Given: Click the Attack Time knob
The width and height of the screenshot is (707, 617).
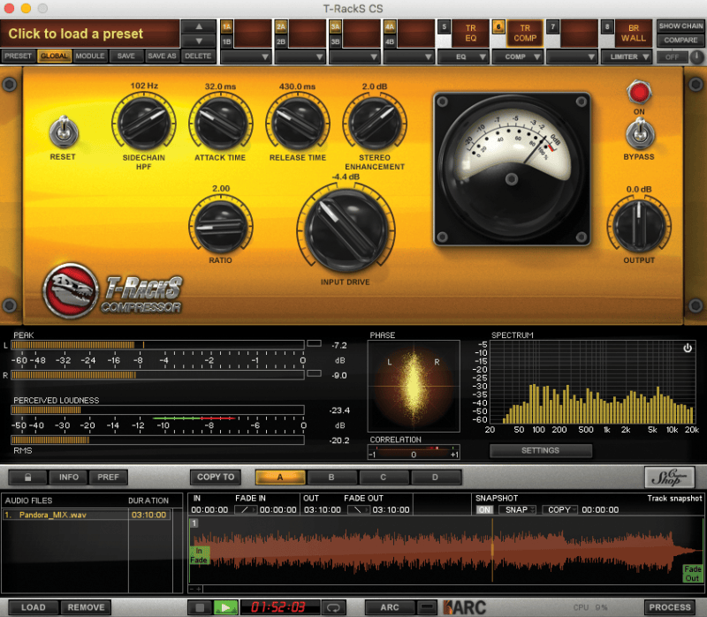Looking at the screenshot, I should (x=220, y=124).
